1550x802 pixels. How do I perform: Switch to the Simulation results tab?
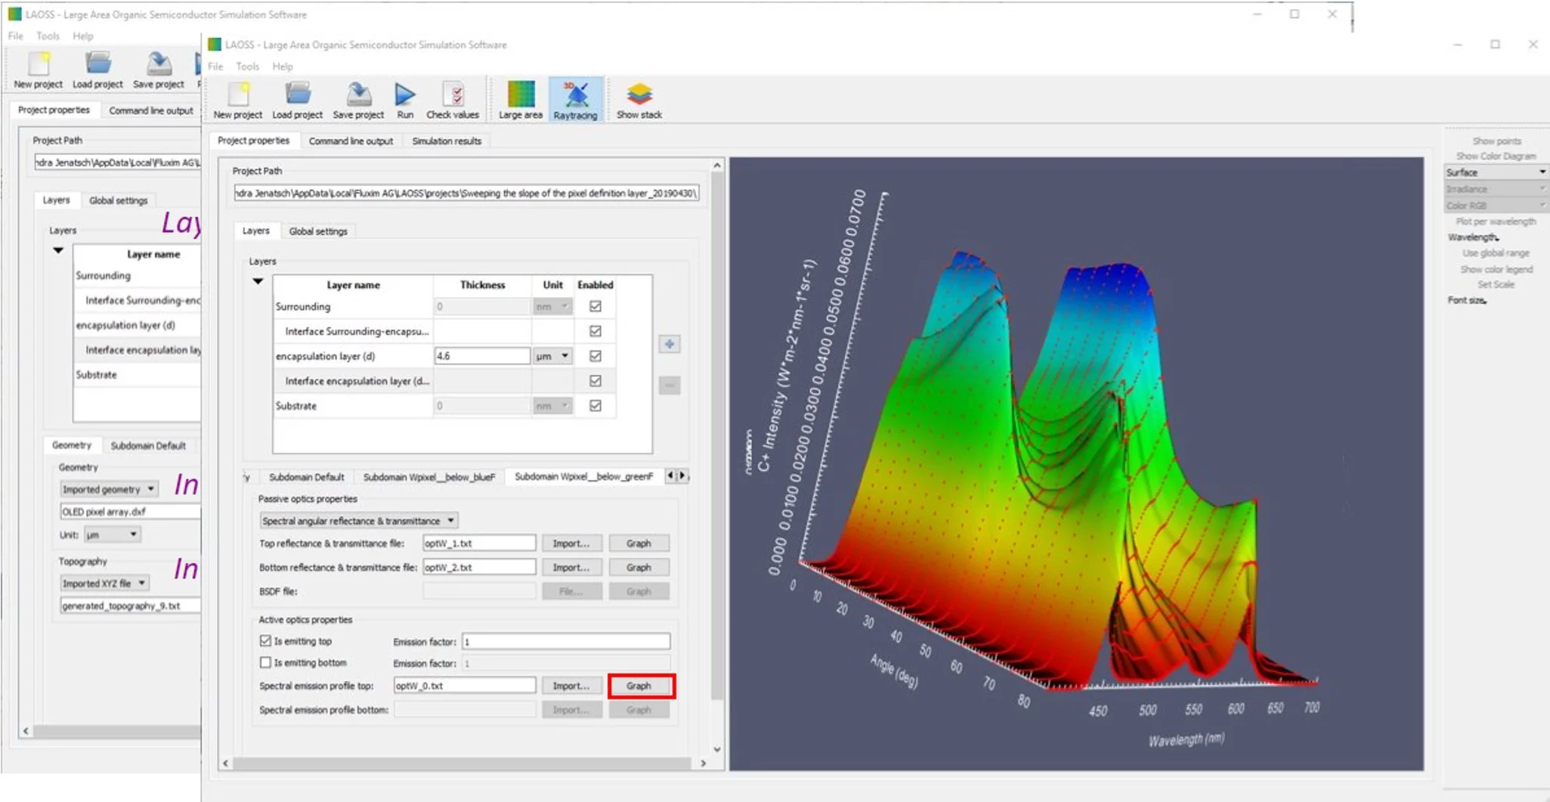click(x=447, y=141)
